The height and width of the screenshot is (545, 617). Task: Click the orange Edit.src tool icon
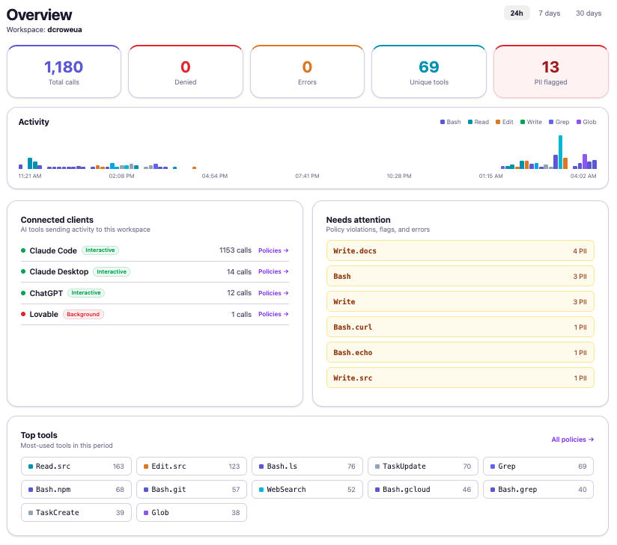(x=147, y=466)
